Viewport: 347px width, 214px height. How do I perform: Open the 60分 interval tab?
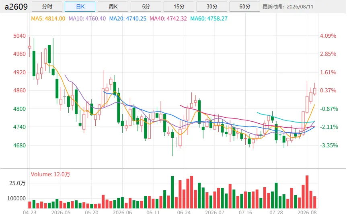(245, 7)
